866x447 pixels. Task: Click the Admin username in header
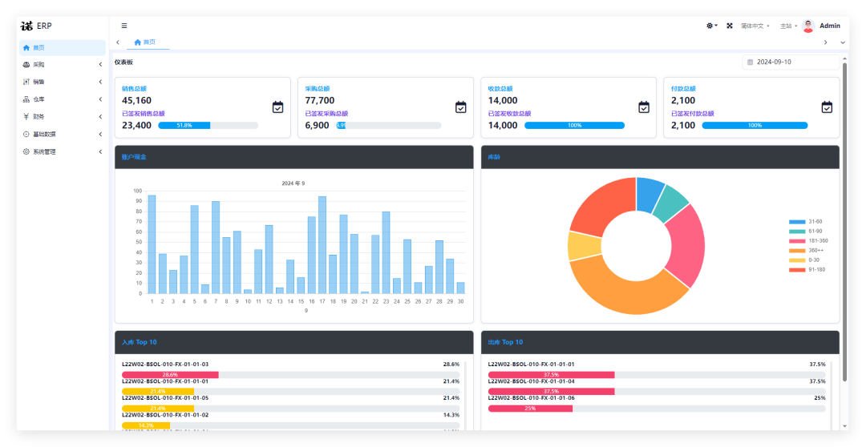[830, 26]
